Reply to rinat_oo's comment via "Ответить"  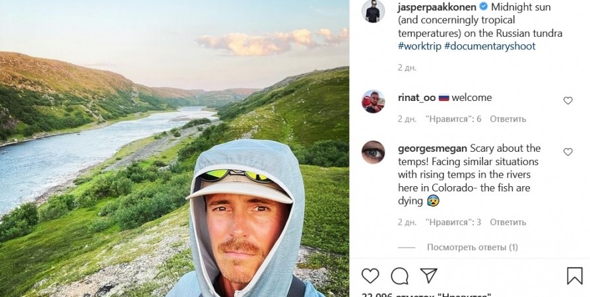[508, 119]
